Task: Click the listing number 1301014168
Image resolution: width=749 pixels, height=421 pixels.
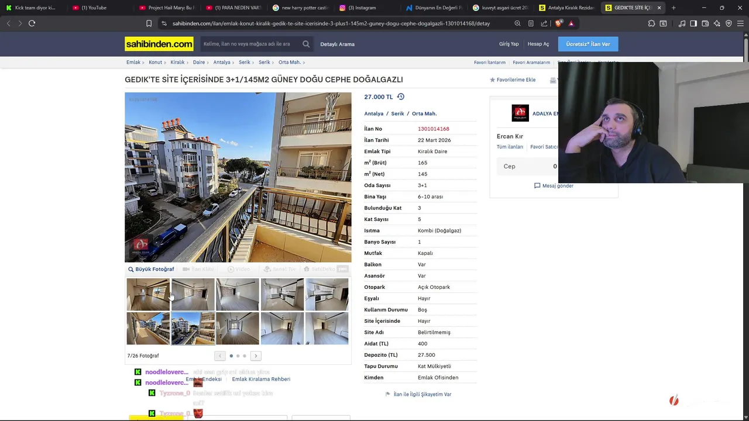Action: pos(434,129)
